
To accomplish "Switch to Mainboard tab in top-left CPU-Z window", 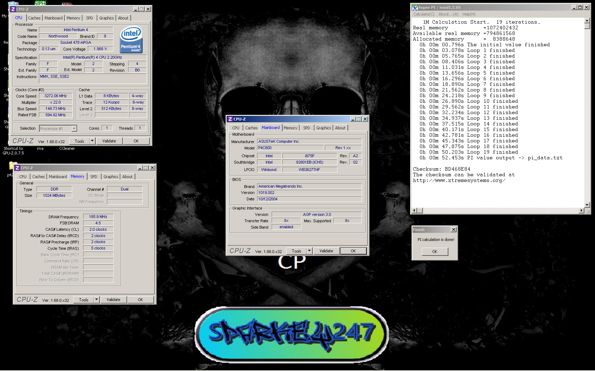I will (53, 18).
